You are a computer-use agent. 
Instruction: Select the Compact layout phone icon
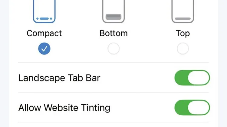44,11
